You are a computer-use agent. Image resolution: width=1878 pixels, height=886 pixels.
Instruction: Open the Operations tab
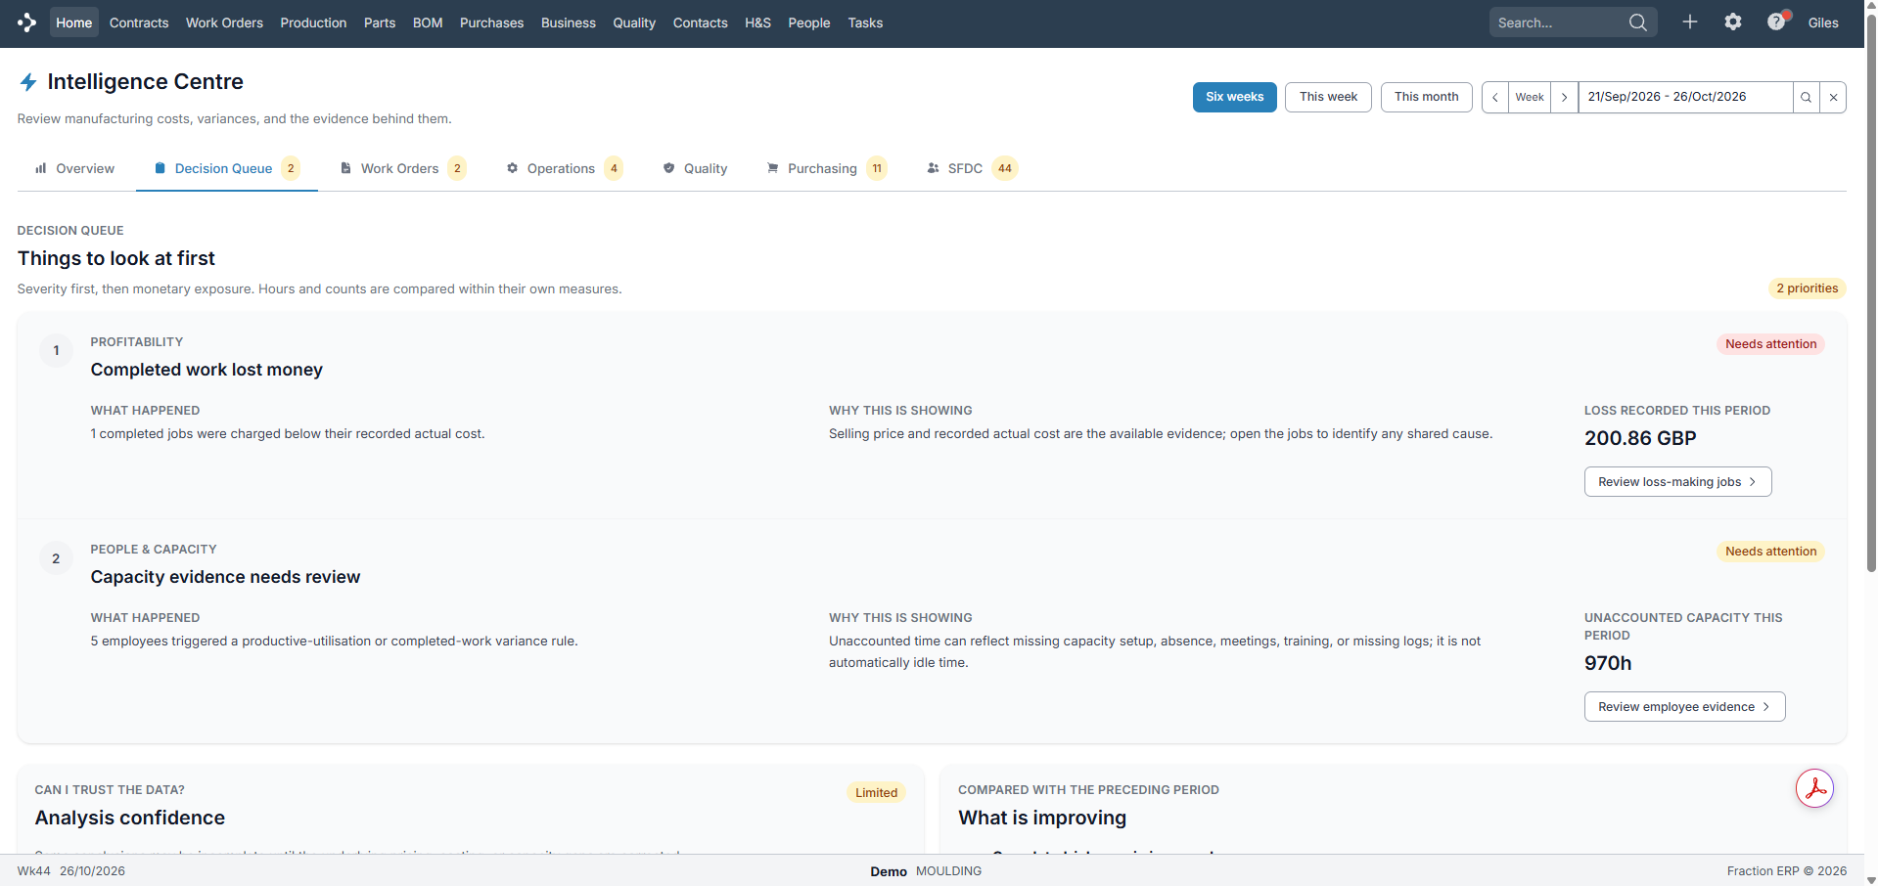point(564,168)
